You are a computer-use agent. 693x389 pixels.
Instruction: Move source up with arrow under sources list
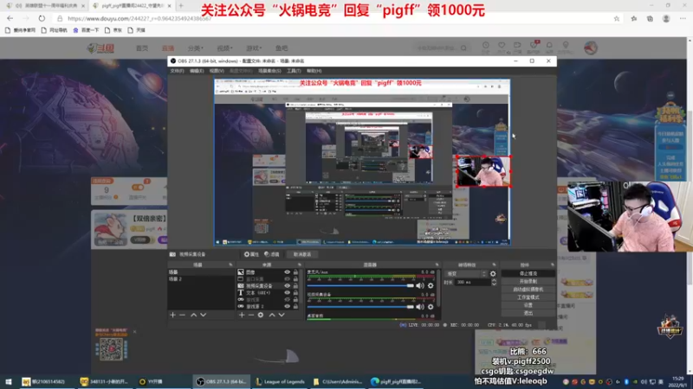coord(272,315)
